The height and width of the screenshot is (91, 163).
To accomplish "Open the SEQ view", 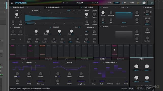I will tap(132, 3).
